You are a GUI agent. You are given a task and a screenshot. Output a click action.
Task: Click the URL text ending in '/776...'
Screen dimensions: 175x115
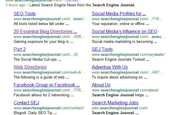[x=49, y=90]
